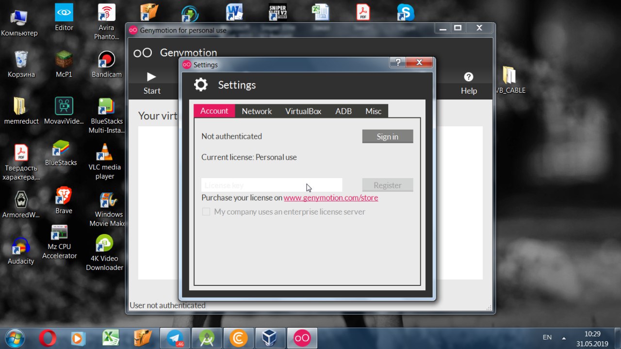Image resolution: width=621 pixels, height=349 pixels.
Task: Open the VirtualBox tab
Action: coord(303,111)
